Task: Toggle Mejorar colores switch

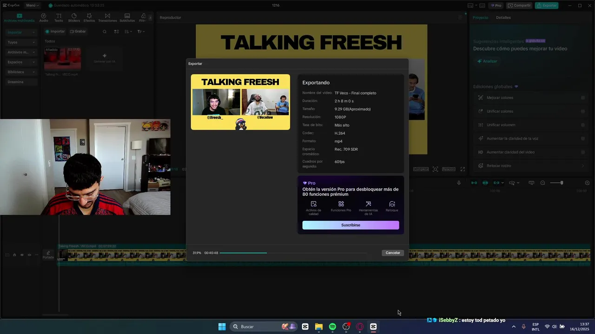Action: pos(583,98)
